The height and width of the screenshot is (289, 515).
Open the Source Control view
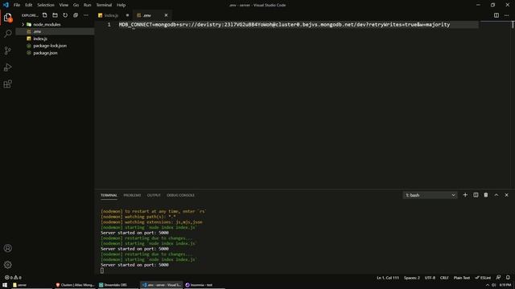(8, 51)
